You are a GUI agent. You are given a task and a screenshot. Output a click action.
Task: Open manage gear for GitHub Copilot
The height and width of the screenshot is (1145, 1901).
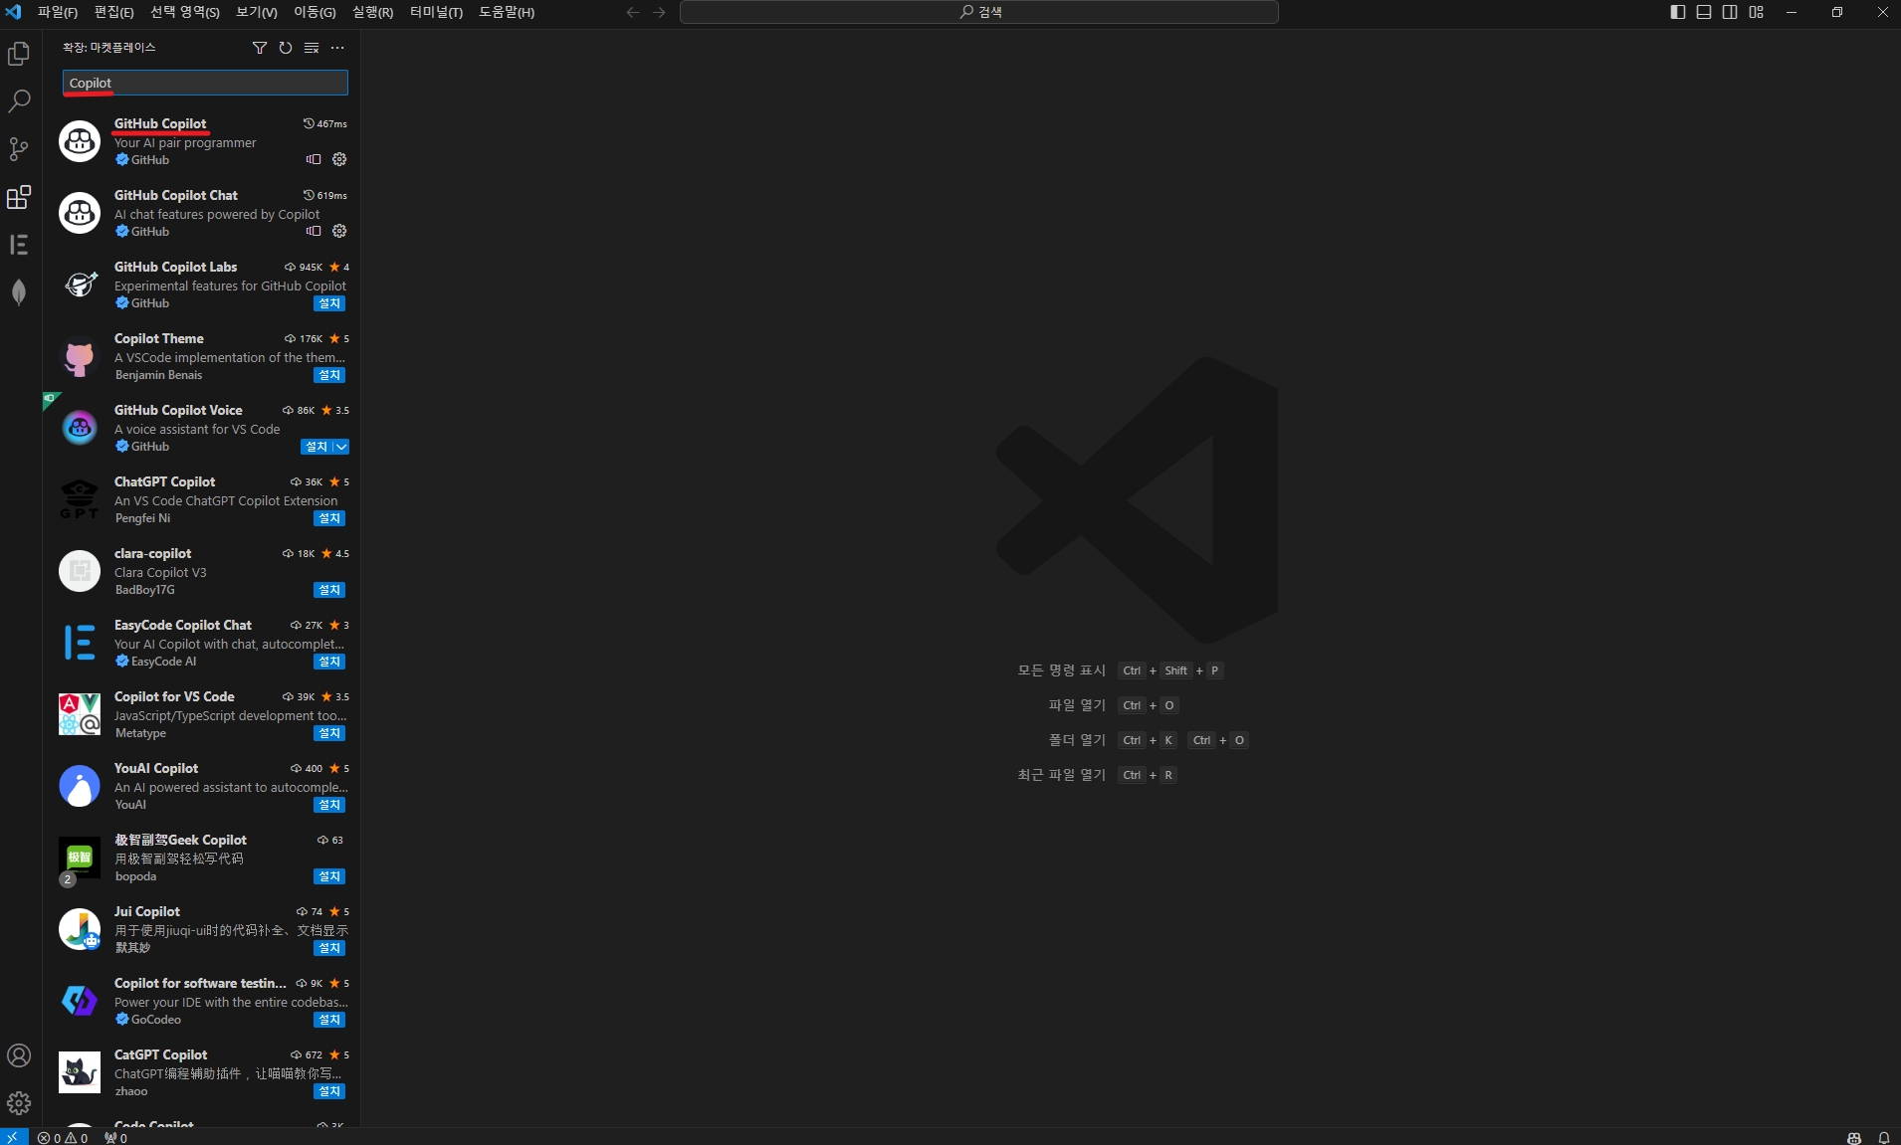339,159
